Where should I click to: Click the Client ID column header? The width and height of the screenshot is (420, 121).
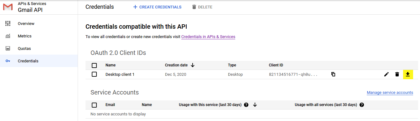coord(276,65)
